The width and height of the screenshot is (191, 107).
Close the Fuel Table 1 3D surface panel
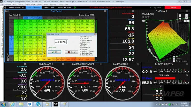187,11
